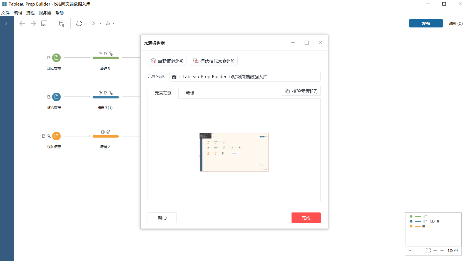This screenshot has width=468, height=261.
Task: Click remove-field icon above green 清理 3 step
Action: (x=106, y=54)
